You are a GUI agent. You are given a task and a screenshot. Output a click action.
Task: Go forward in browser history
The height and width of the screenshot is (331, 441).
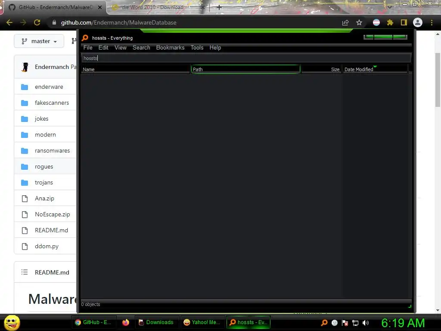[23, 22]
